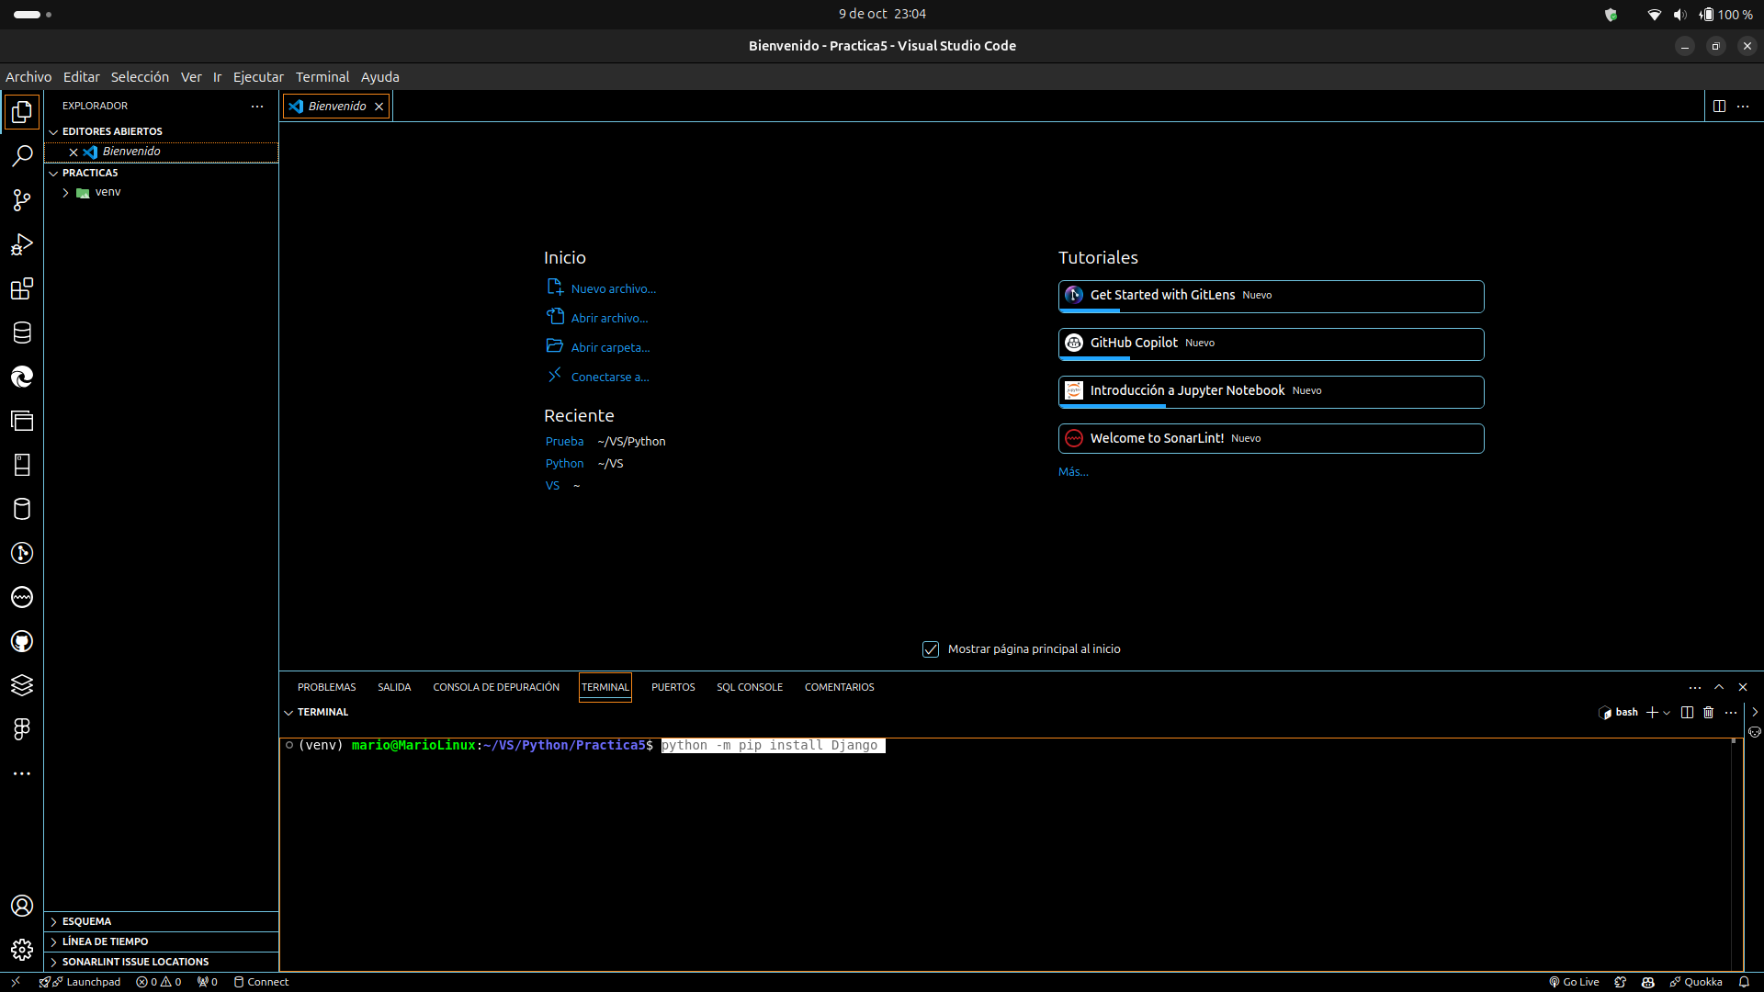Create a new terminal with plus icon
The height and width of the screenshot is (992, 1764).
point(1652,713)
